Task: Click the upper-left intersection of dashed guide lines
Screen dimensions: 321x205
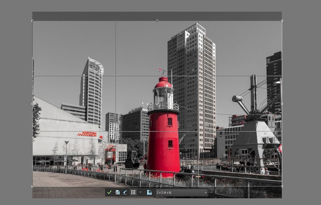Action: (116, 76)
